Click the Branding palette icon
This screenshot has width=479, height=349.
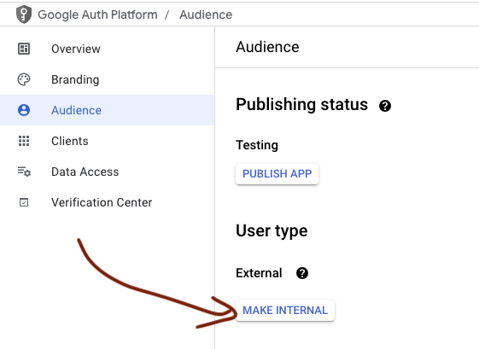24,79
